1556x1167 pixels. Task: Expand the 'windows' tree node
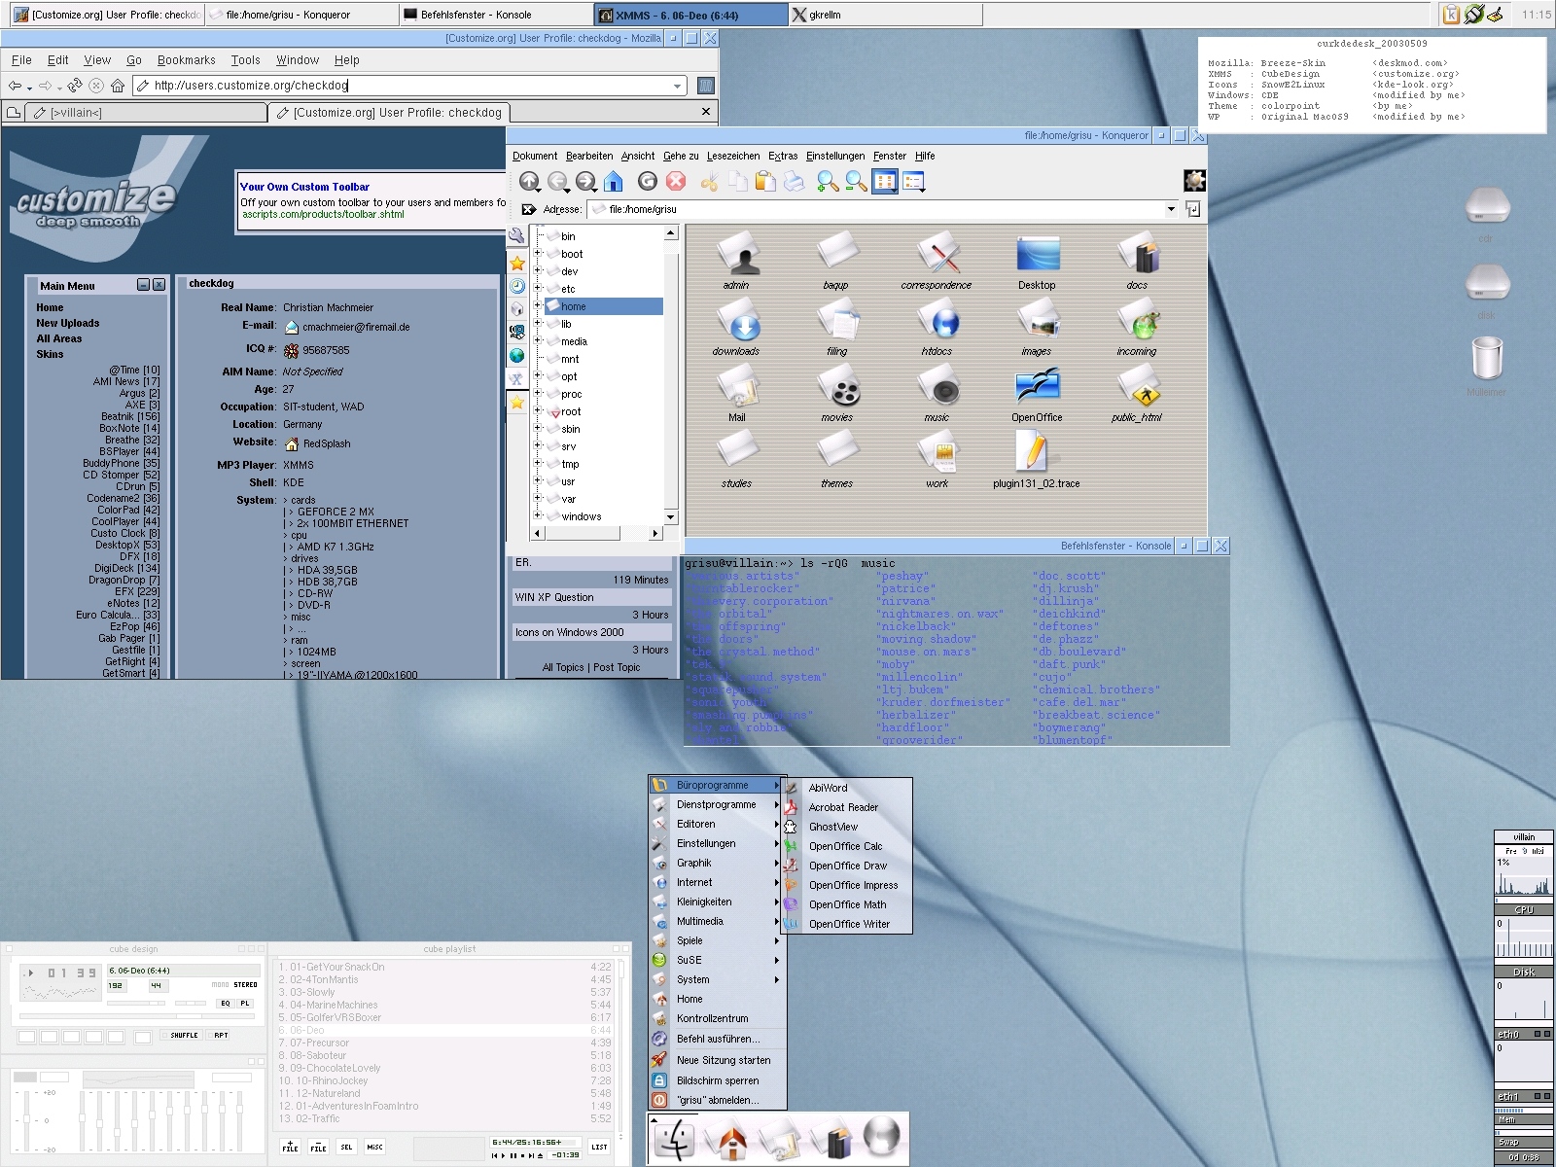click(x=537, y=515)
